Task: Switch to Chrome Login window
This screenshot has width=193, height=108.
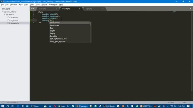Action: tap(64, 106)
